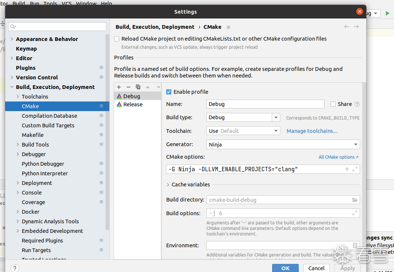Toggle the Enable profile checkbox

click(x=169, y=92)
